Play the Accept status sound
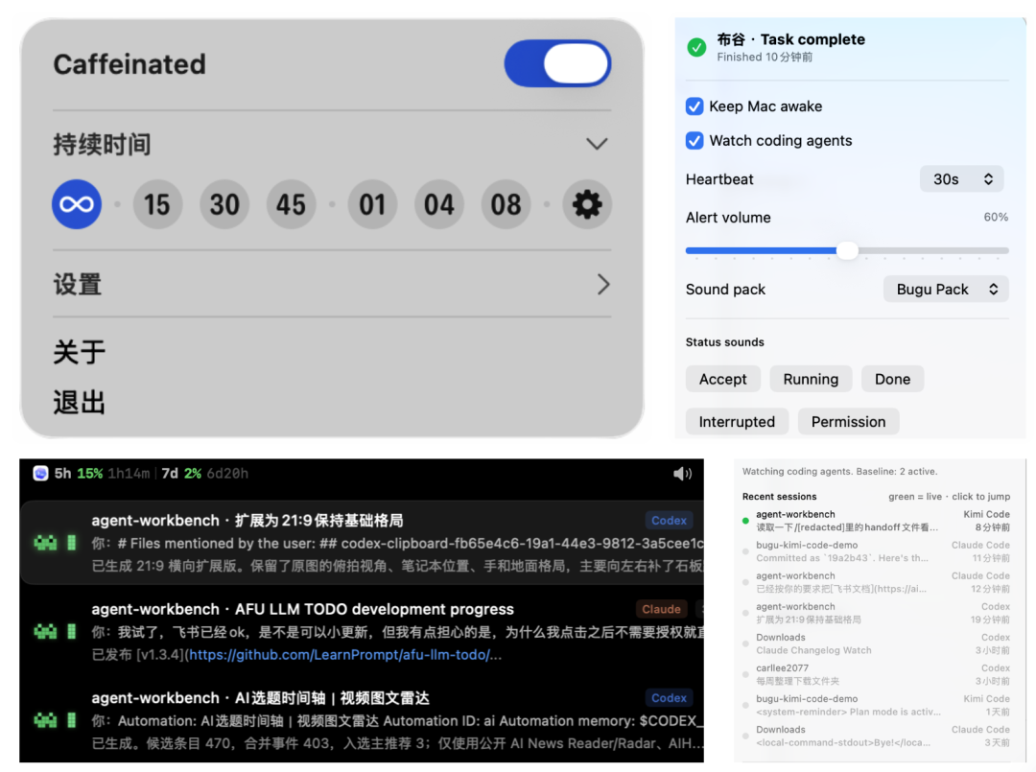Screen dimensions: 1036x772 tap(723, 379)
